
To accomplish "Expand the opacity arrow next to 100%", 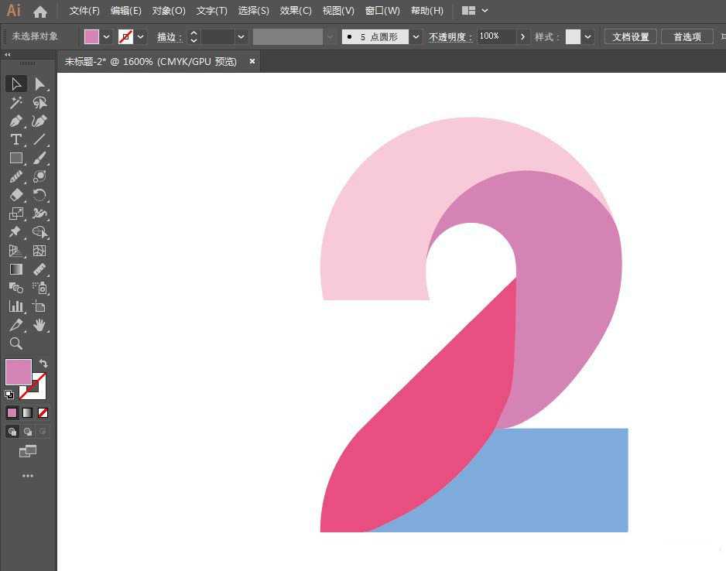I will (523, 36).
